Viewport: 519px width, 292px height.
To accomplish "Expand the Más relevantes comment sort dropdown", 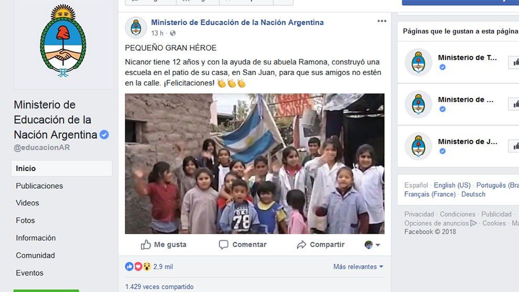I will (x=358, y=266).
